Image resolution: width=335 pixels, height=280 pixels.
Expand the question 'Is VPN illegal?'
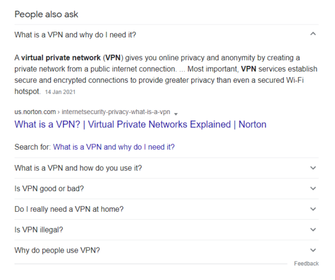click(166, 230)
